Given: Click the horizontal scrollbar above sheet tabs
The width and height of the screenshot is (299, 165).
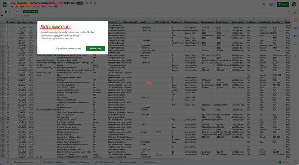Looking at the screenshot, I should 95,159.
